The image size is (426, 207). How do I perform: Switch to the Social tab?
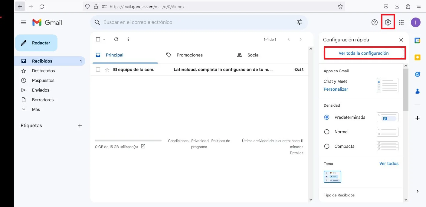click(253, 55)
